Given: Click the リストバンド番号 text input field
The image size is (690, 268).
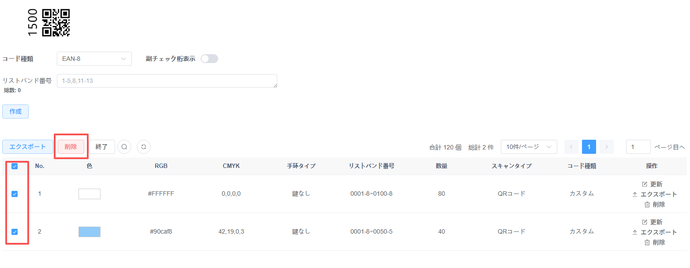Looking at the screenshot, I should click(167, 81).
